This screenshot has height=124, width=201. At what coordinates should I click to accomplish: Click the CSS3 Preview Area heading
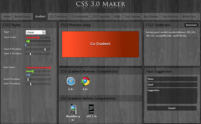coord(76,25)
